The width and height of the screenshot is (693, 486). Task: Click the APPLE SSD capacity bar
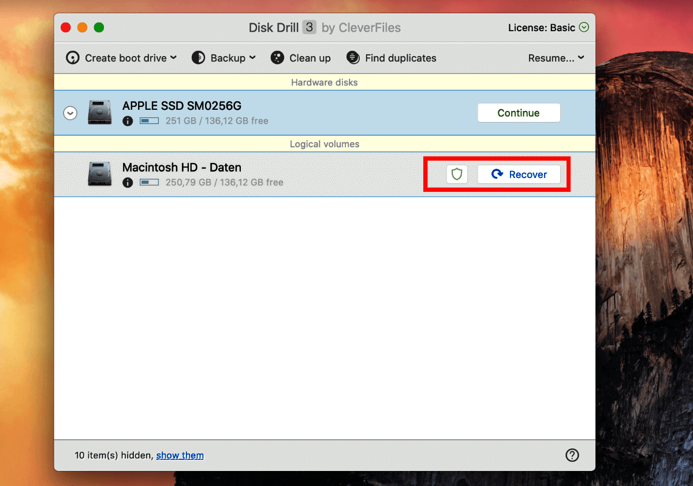coord(149,121)
